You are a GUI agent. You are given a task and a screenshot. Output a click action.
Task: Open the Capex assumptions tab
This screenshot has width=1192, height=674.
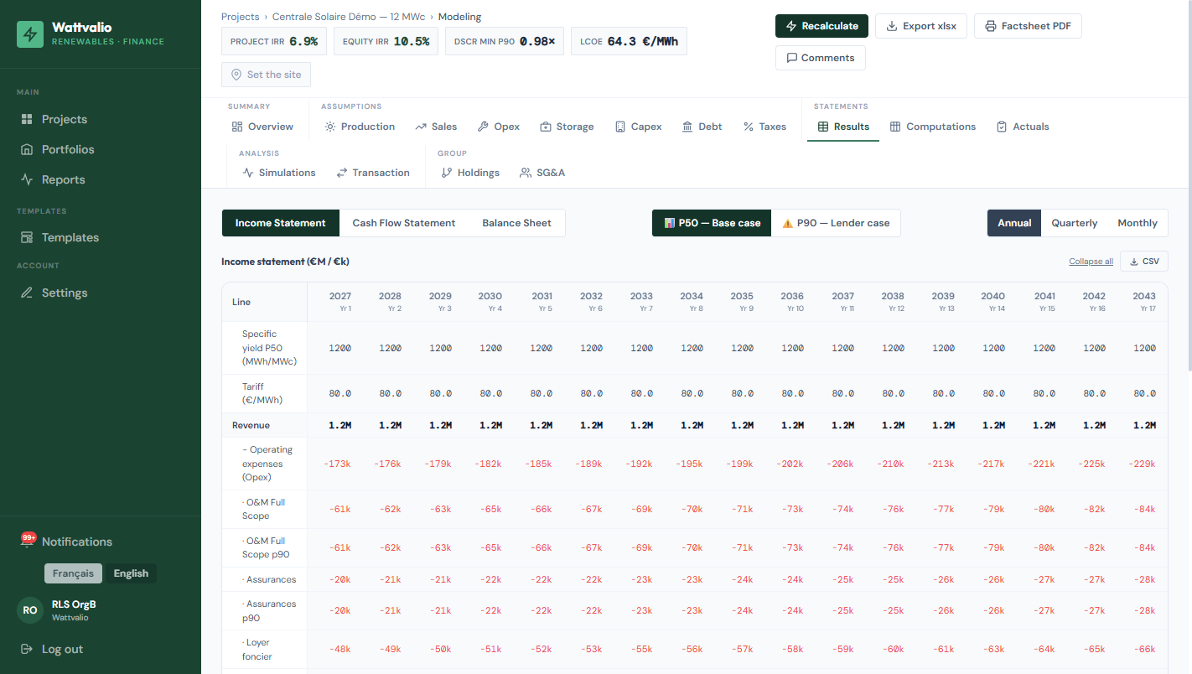pos(638,127)
